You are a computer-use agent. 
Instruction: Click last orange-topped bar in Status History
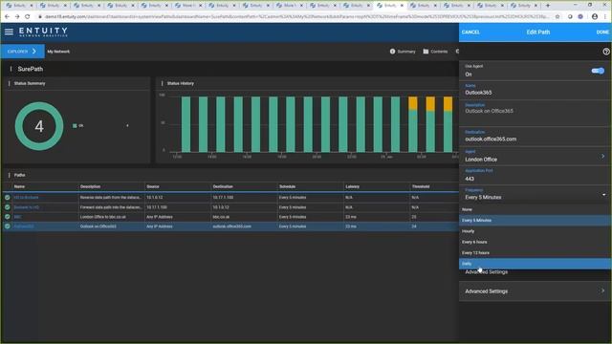click(448, 124)
